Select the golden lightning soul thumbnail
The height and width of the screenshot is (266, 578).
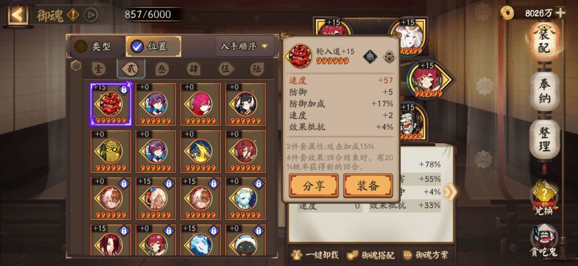(200, 151)
